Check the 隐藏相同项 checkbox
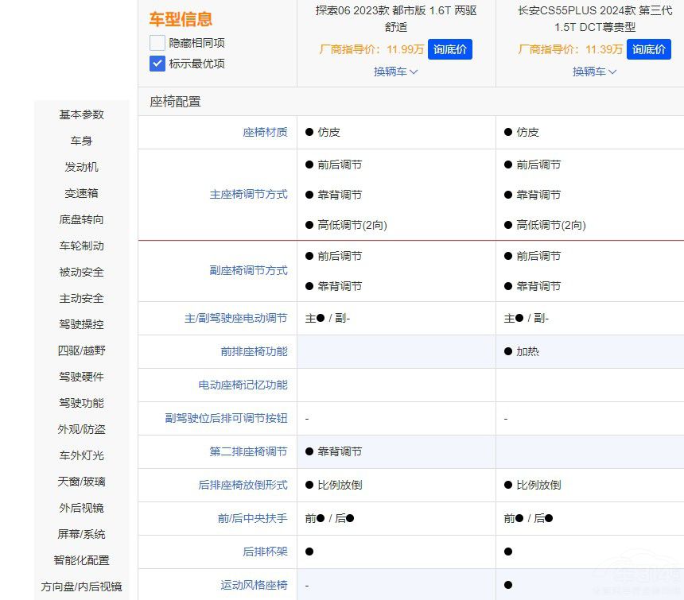The image size is (684, 600). [x=157, y=43]
